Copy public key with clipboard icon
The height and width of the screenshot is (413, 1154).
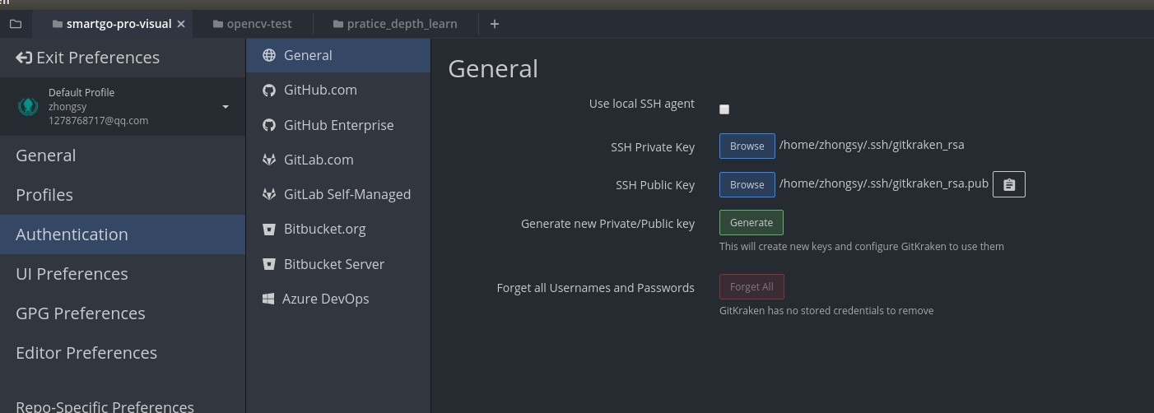click(1009, 185)
